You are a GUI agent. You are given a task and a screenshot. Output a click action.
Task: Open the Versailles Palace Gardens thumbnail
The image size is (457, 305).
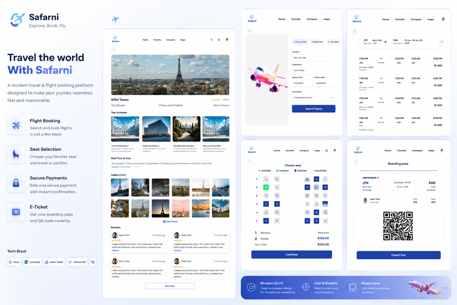click(x=187, y=129)
